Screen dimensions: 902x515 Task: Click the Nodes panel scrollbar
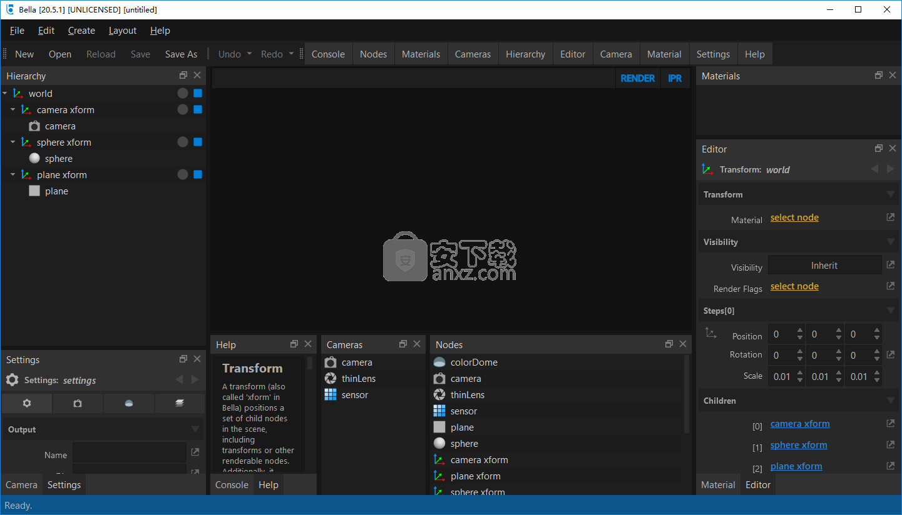[687, 394]
